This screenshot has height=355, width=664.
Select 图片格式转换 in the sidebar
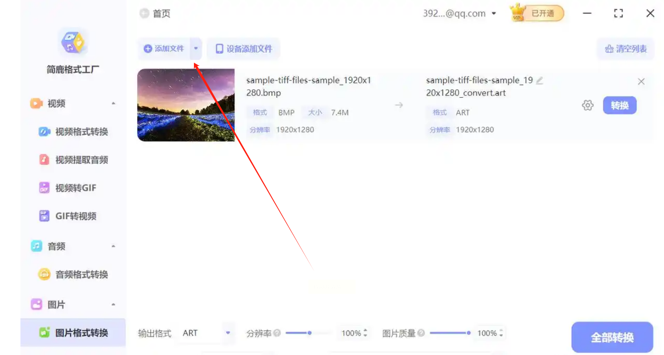point(73,333)
